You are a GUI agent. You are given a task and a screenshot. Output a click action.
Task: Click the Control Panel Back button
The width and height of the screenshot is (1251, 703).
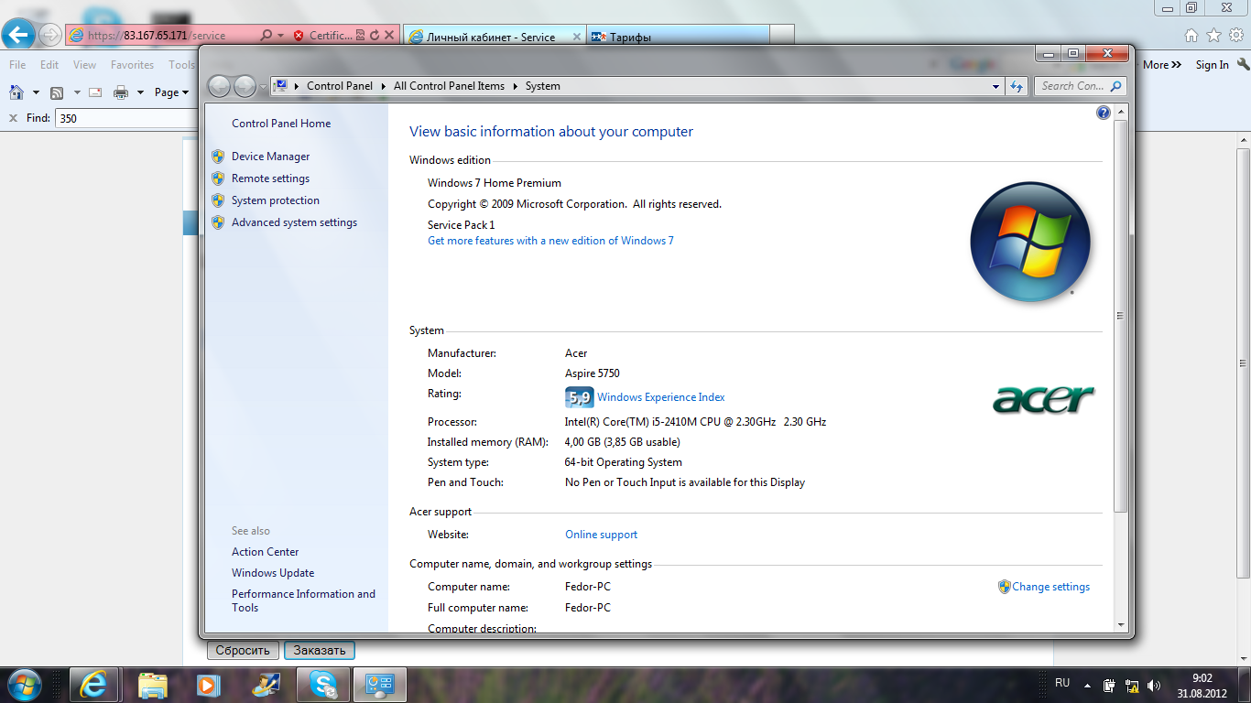[220, 86]
